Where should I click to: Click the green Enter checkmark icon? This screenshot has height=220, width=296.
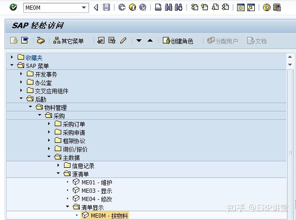[13, 7]
